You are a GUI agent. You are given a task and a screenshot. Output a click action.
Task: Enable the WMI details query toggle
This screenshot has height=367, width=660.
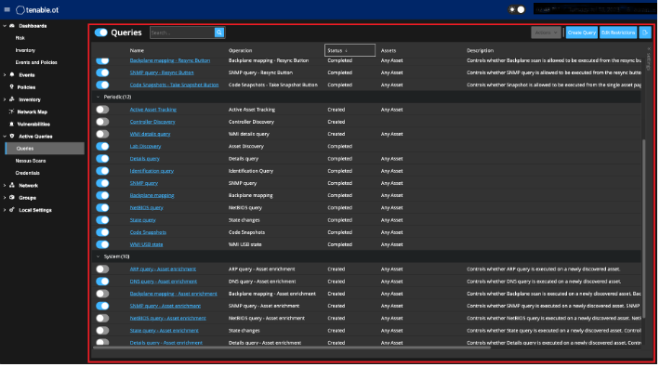click(x=102, y=134)
